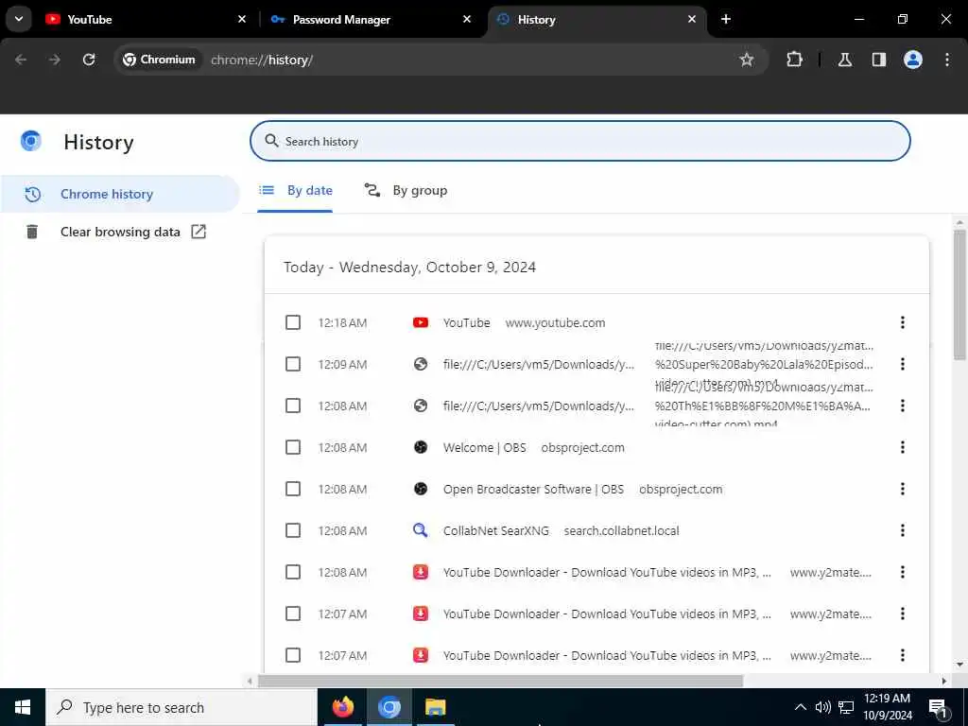Select the History tab
This screenshot has width=968, height=726.
[x=597, y=19]
